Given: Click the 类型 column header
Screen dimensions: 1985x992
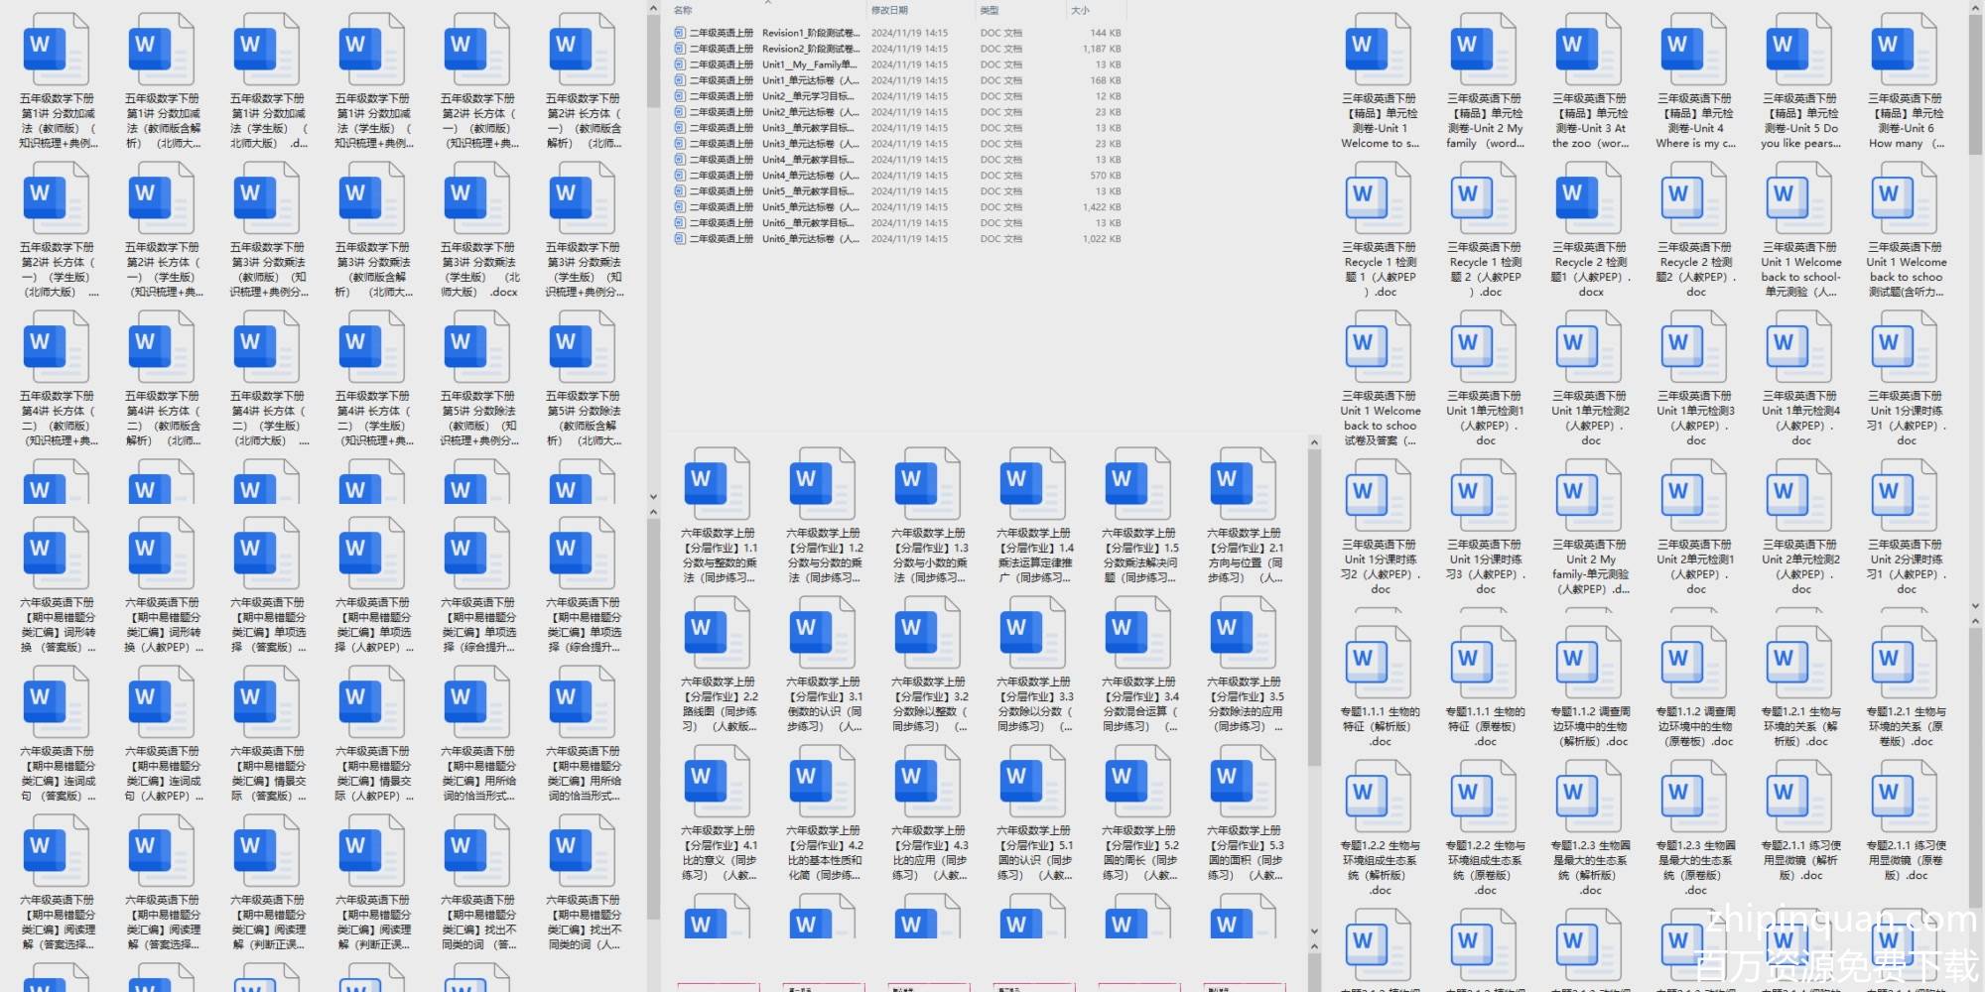Looking at the screenshot, I should tap(990, 10).
